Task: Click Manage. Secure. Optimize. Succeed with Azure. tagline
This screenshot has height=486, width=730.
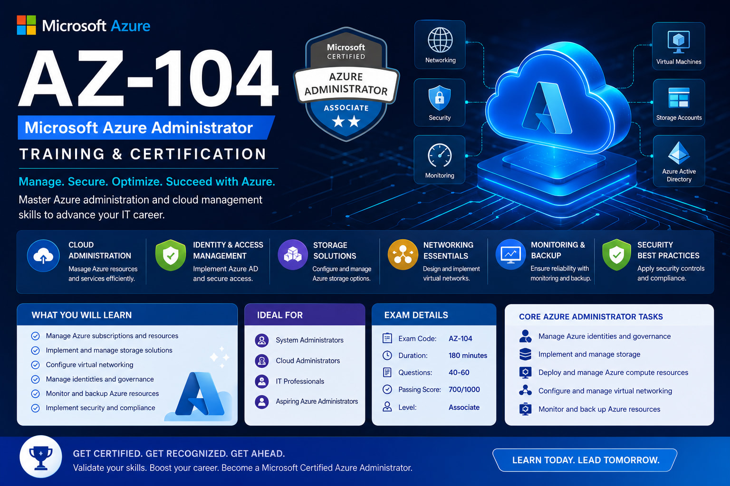Action: [147, 182]
